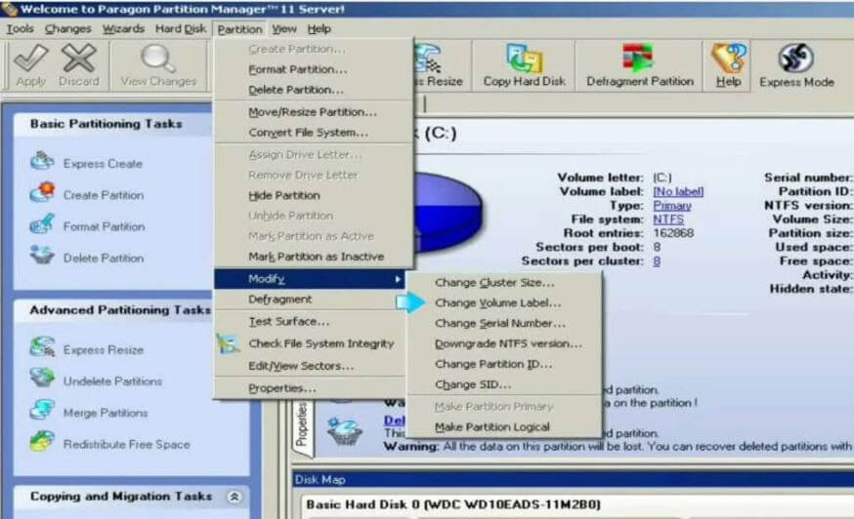
Task: Click the Disk Map panel header
Action: (573, 479)
